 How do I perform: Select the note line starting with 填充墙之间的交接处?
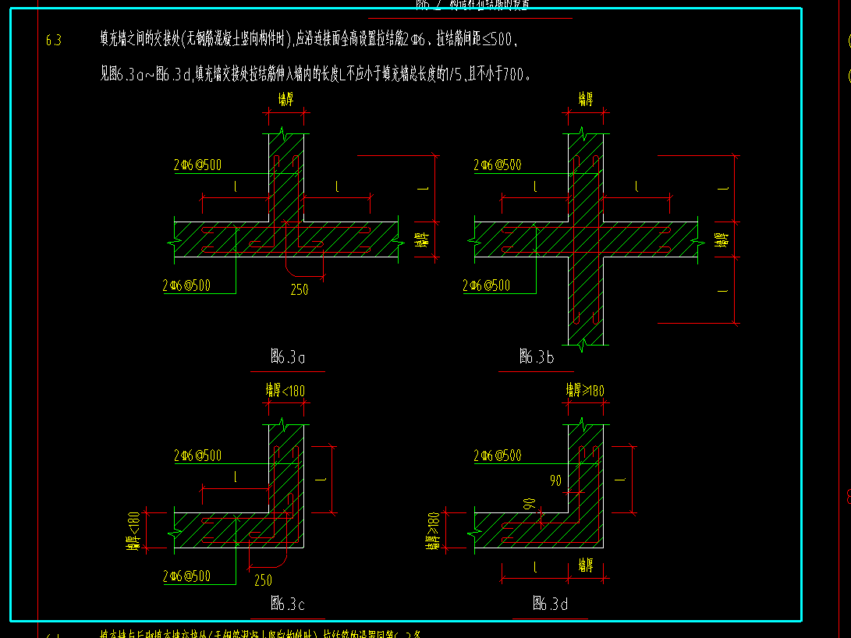point(309,39)
